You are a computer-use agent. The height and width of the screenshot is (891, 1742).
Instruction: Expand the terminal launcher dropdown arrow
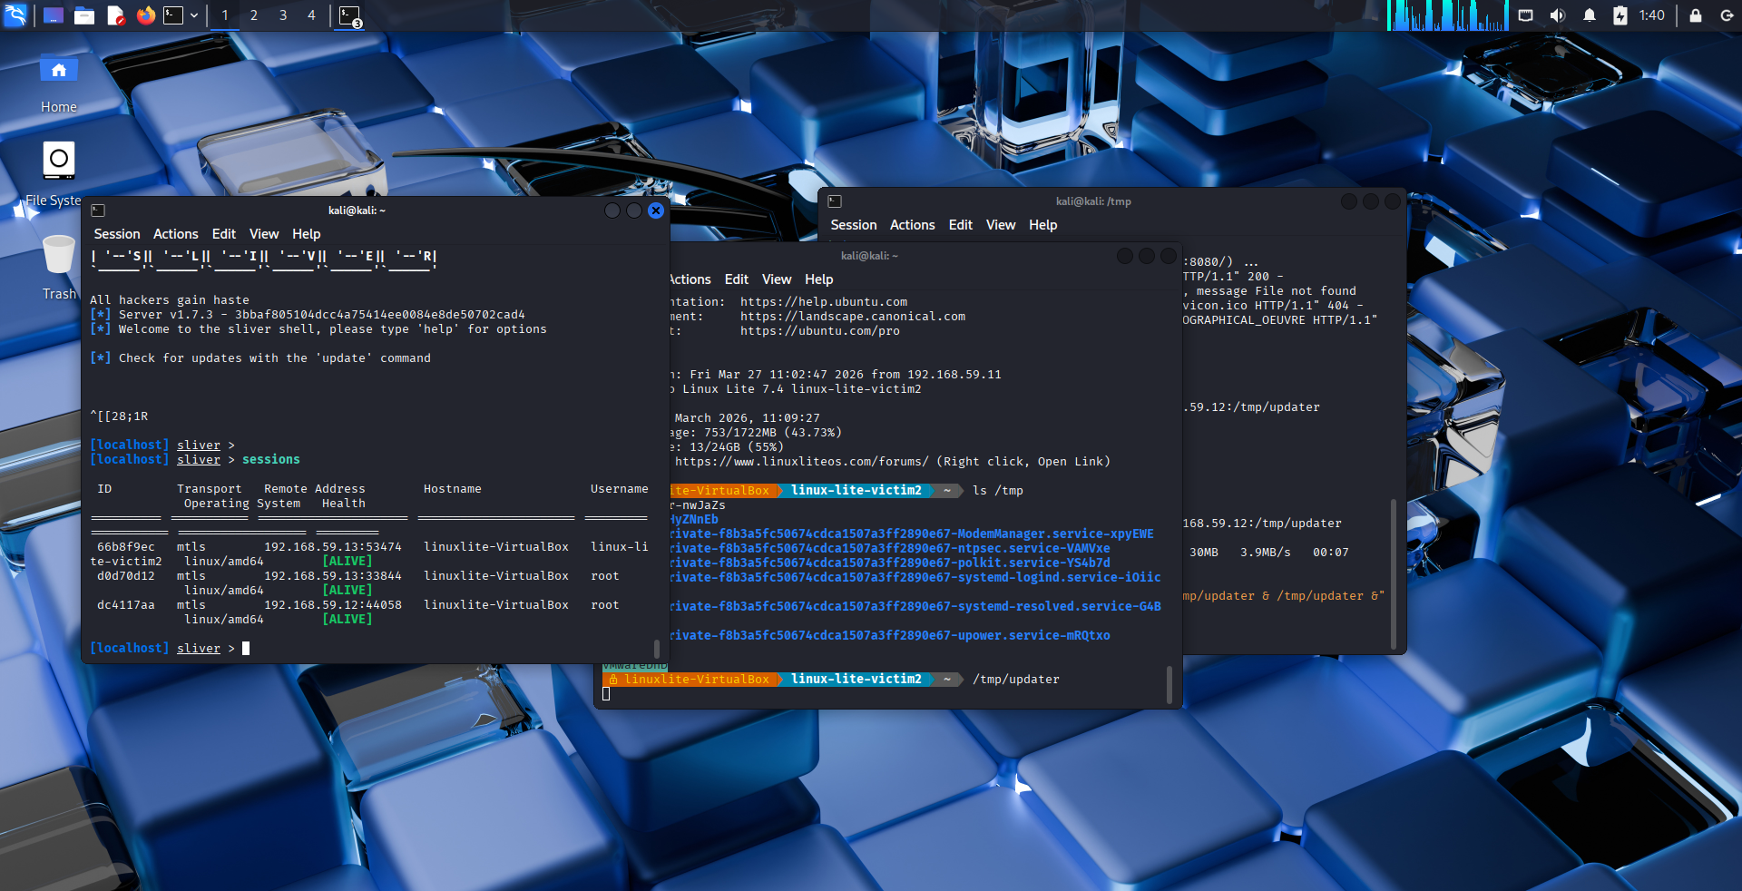coord(194,15)
